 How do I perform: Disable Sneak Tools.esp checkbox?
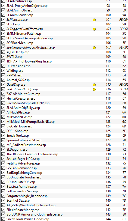(3, 136)
